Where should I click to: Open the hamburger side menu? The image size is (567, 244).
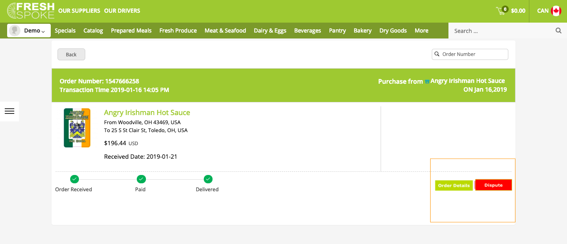[x=10, y=111]
